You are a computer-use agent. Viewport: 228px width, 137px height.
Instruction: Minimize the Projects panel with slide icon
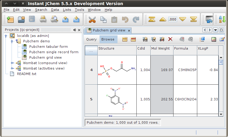tap(74, 30)
